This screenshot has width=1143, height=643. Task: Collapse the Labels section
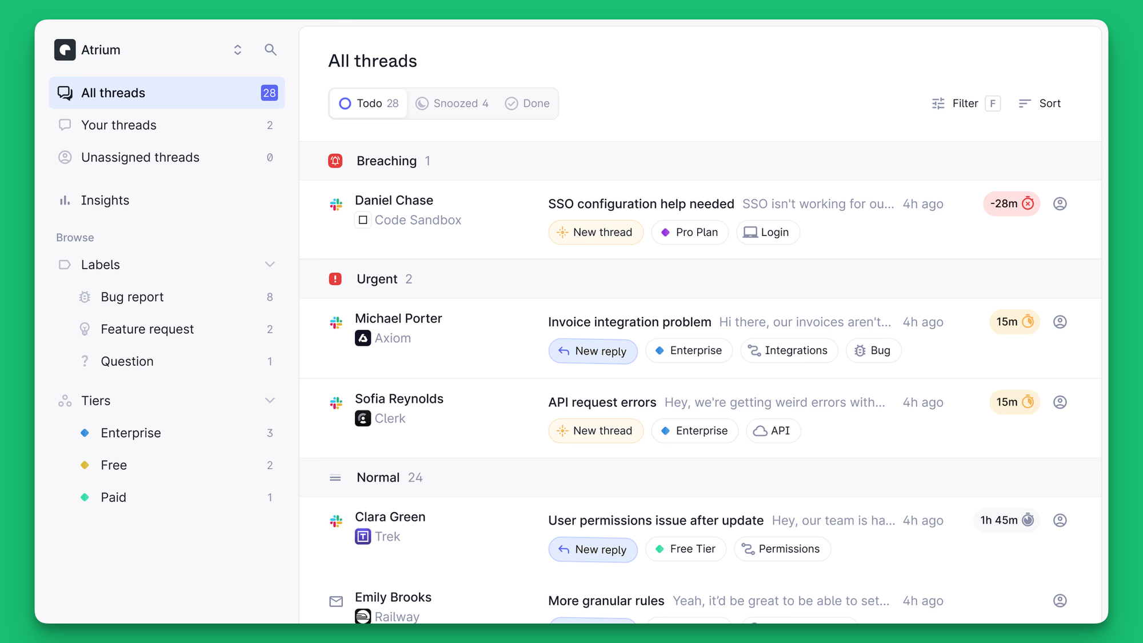(270, 264)
